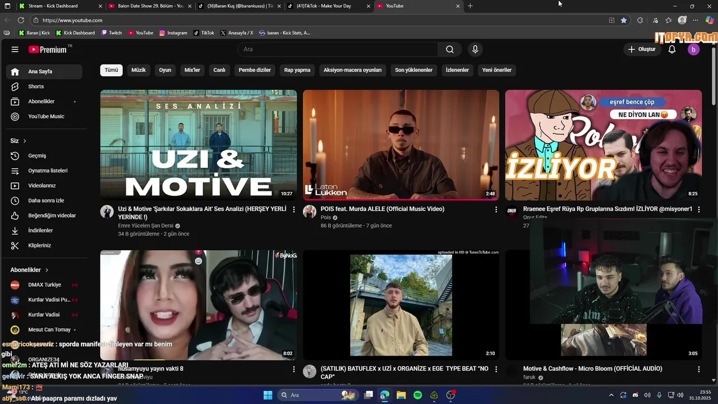Select the Yeni öneriler filter chip
This screenshot has width=718, height=404.
coord(497,70)
